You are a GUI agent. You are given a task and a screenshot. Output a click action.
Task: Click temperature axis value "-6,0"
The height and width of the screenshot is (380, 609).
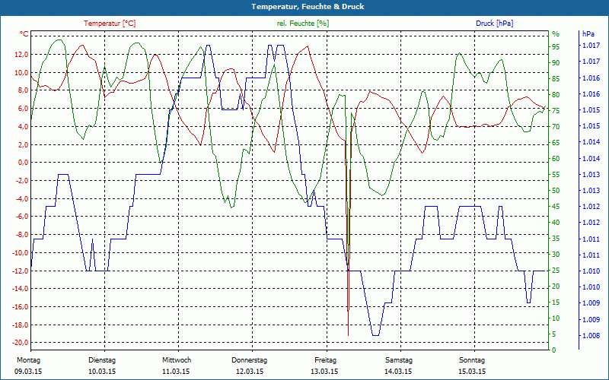(22, 217)
